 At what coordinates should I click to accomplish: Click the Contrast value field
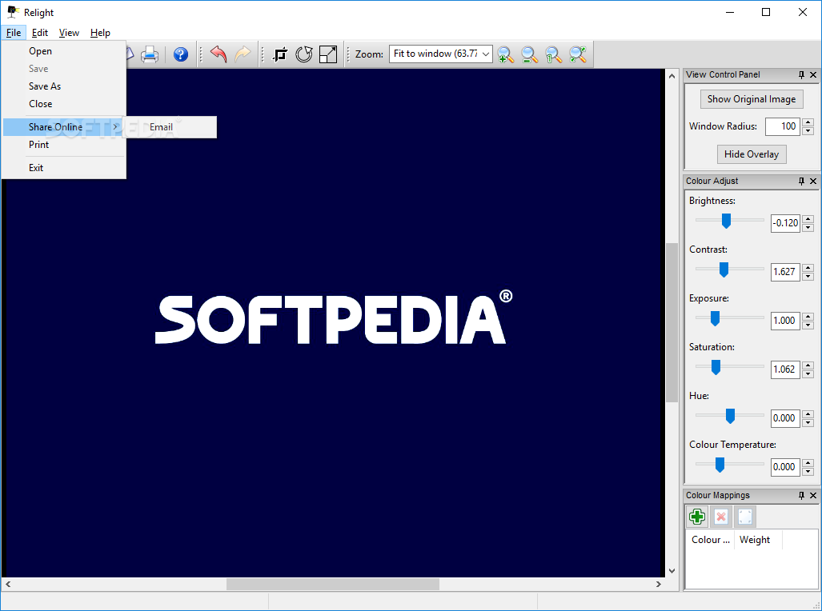785,271
